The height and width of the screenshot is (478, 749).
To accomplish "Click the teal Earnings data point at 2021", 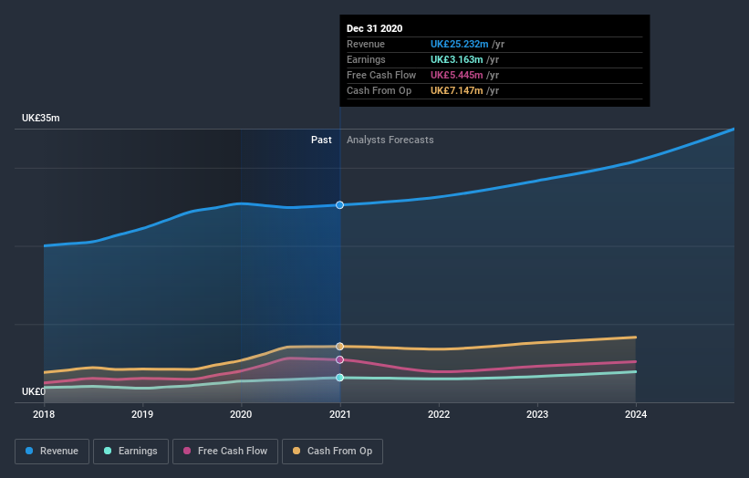I will click(339, 378).
